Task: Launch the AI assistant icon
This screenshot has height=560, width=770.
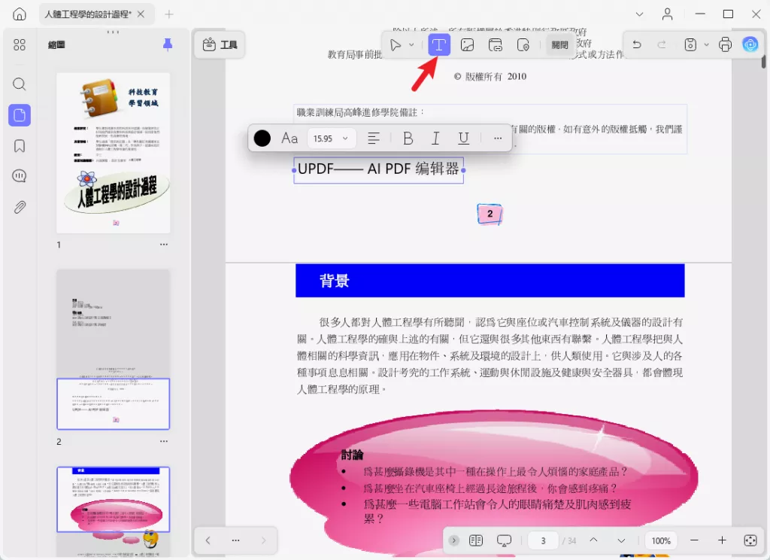Action: (x=750, y=44)
